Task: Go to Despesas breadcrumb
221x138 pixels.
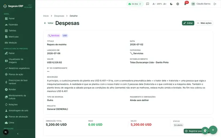Action: pos(59,16)
